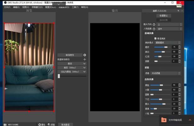The image size is (194, 126).
Task: Open the 滤镜 dropdown showing 关闭滤镜
Action: [166, 73]
